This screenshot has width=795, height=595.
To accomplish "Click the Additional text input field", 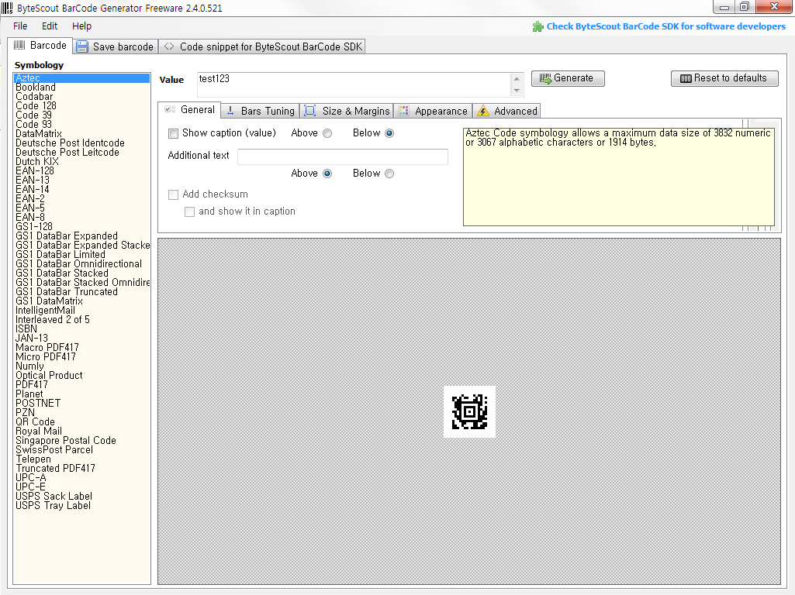I will tap(343, 156).
